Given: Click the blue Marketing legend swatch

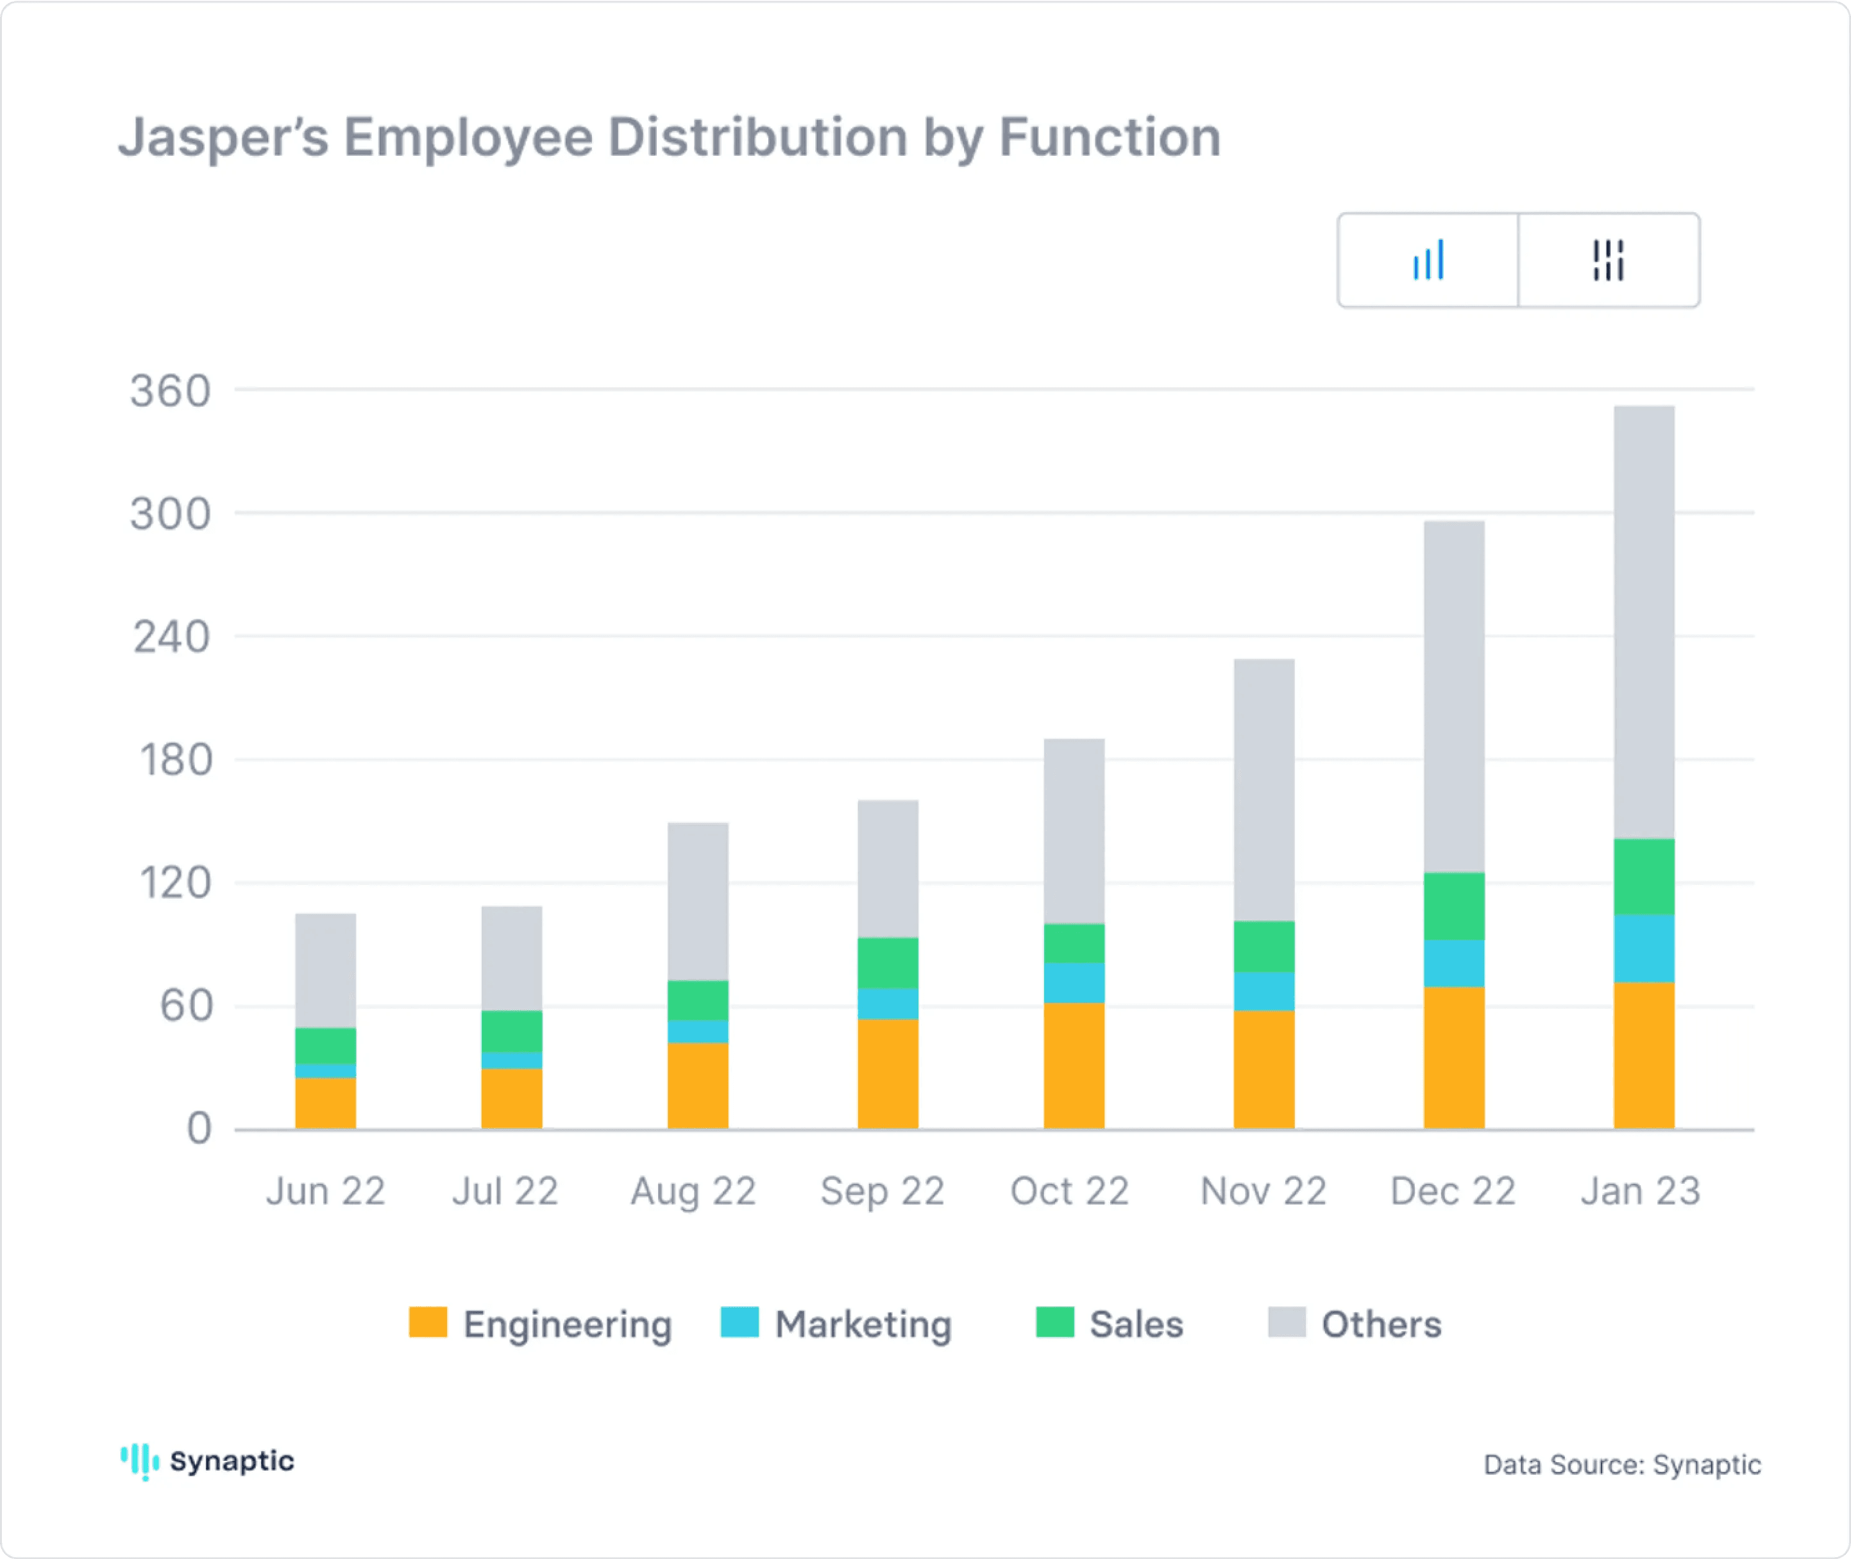Looking at the screenshot, I should pos(739,1322).
